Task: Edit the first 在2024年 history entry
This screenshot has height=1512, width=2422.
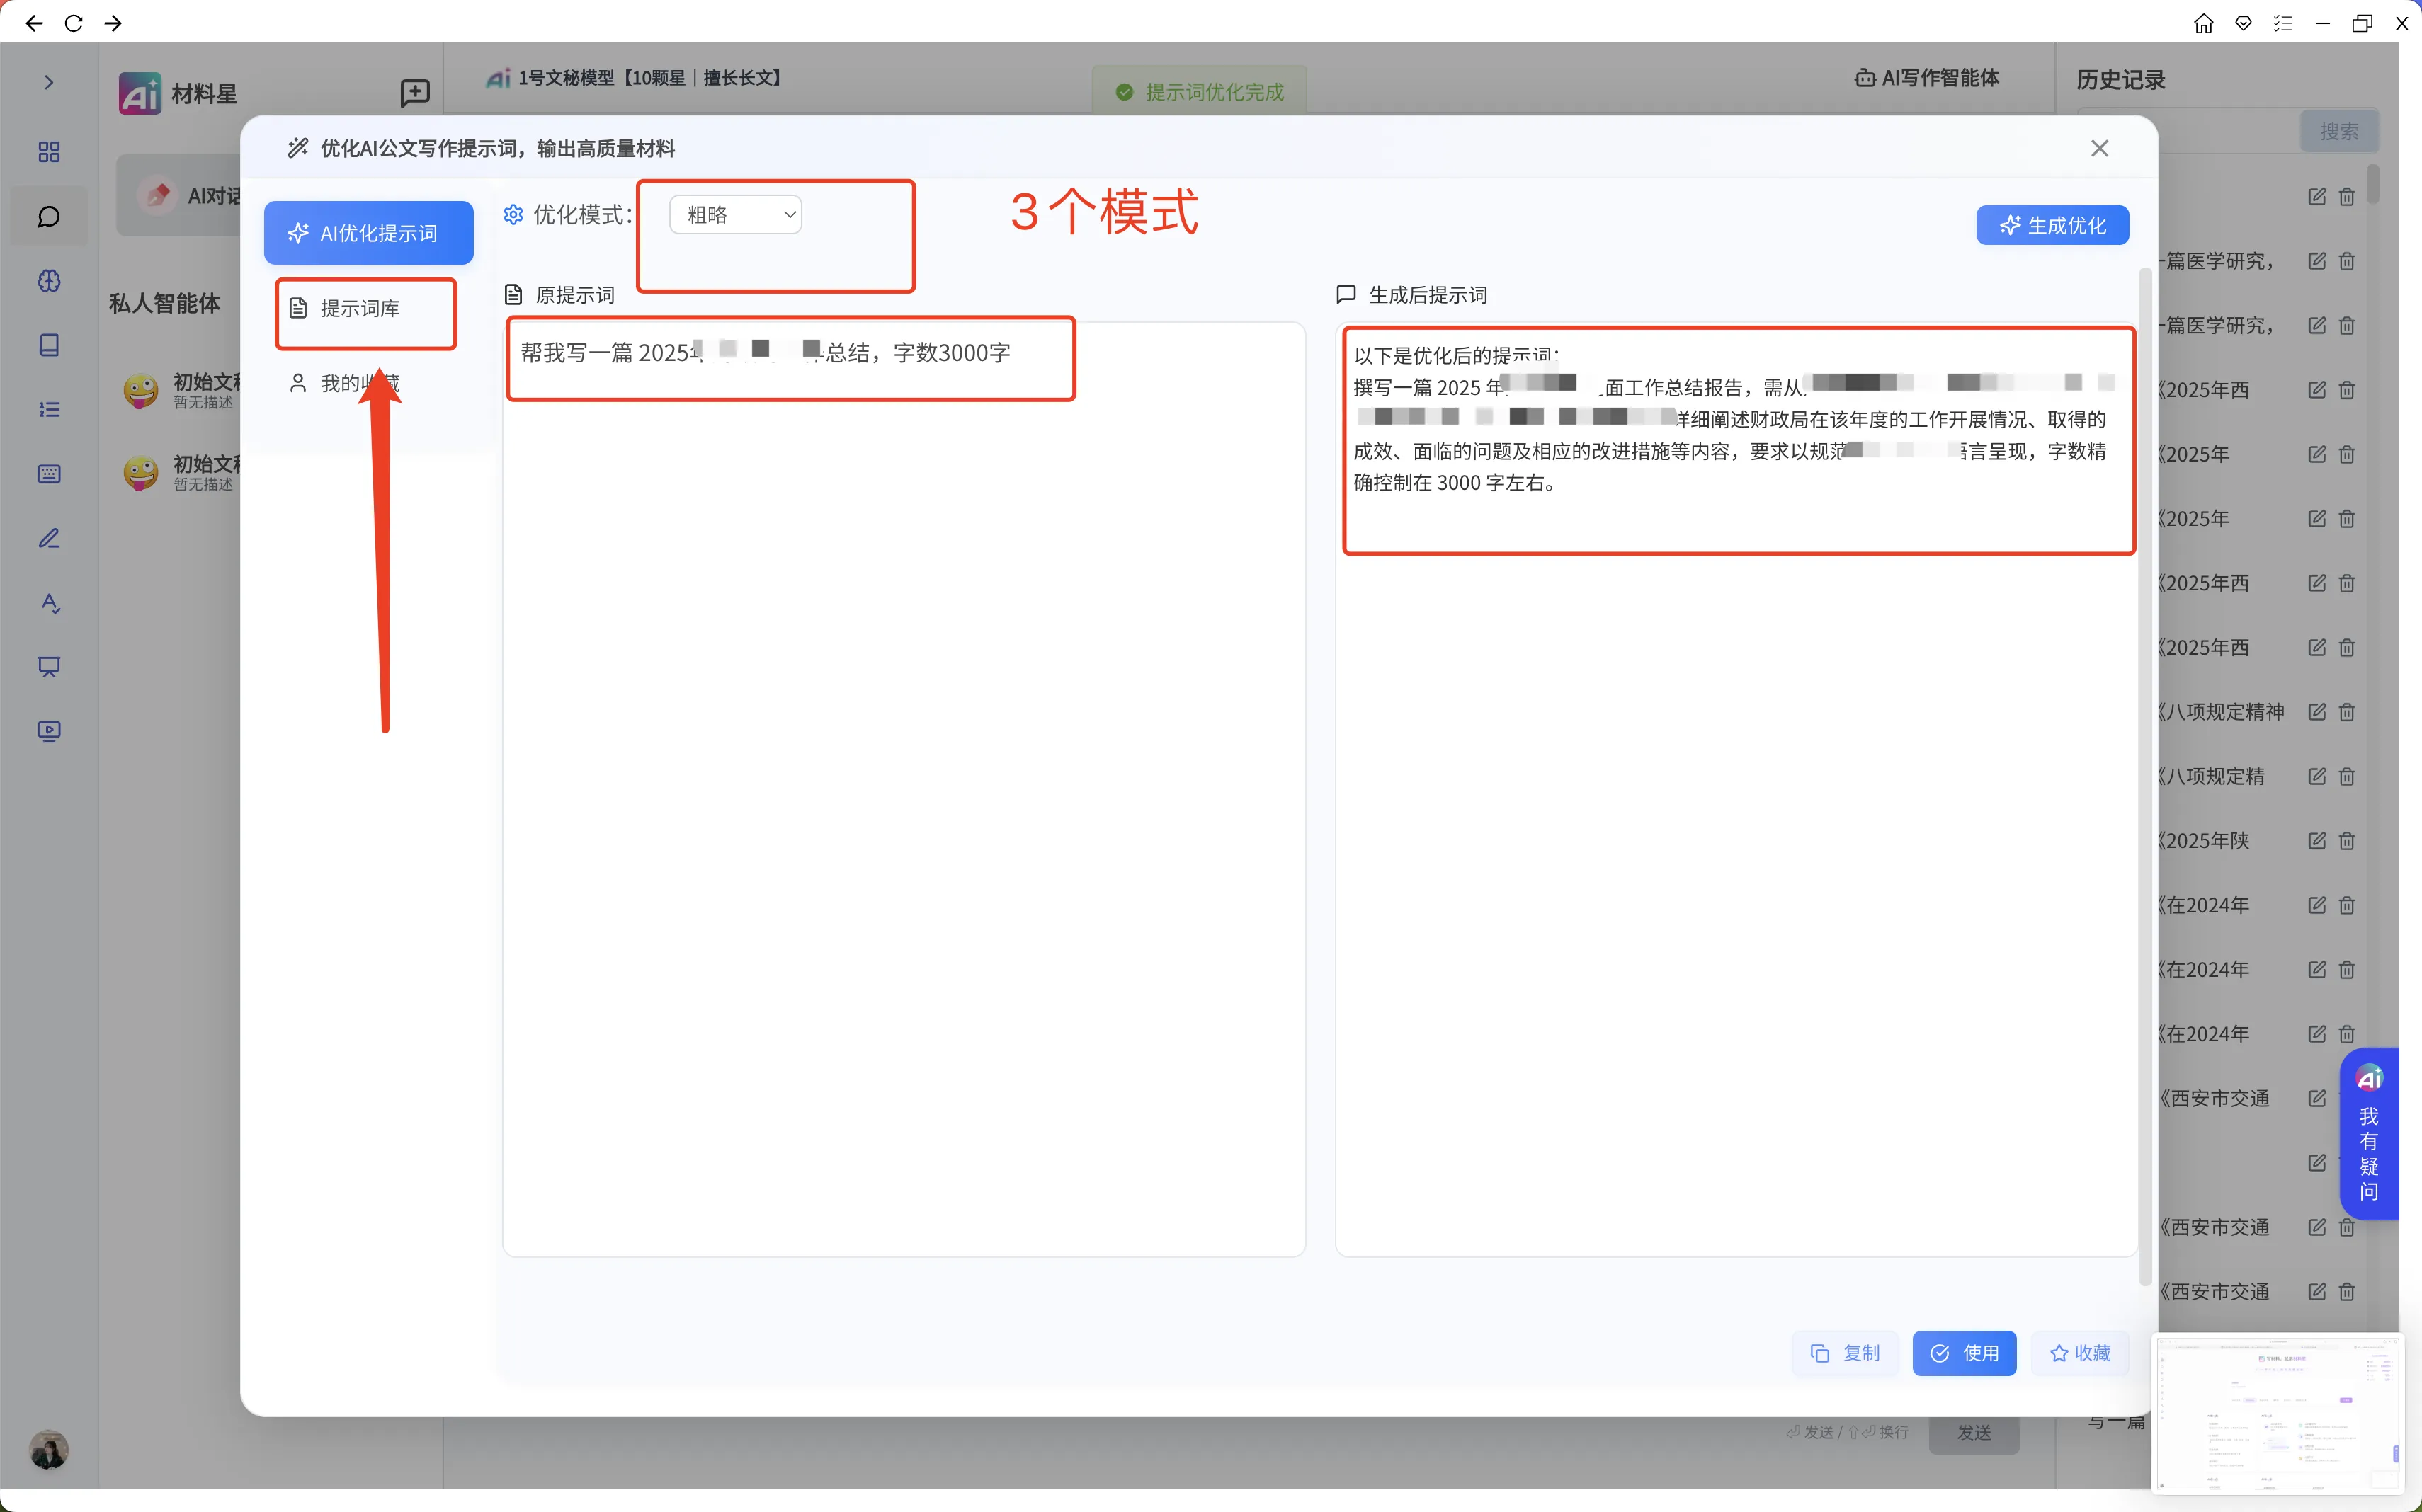Action: coord(2316,905)
